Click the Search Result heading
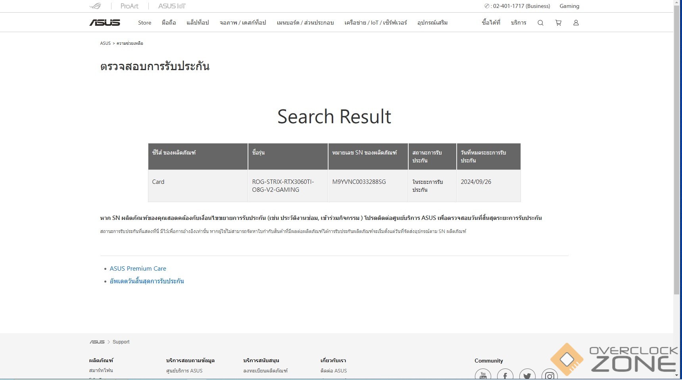The image size is (682, 380). (x=334, y=116)
